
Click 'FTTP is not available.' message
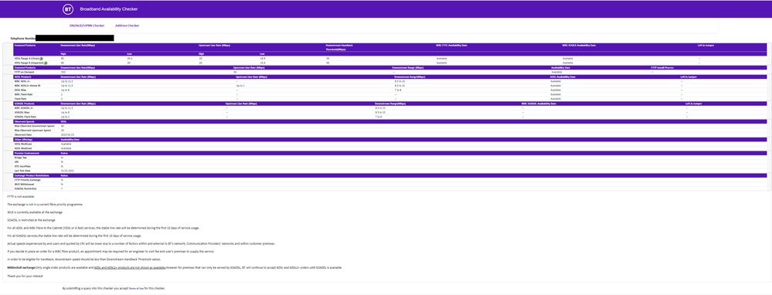[x=21, y=197]
